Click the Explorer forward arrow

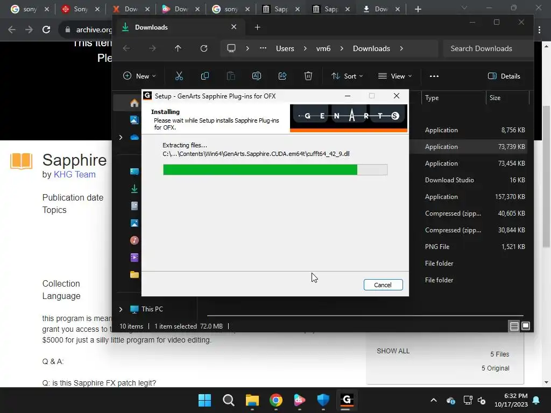[x=152, y=48]
